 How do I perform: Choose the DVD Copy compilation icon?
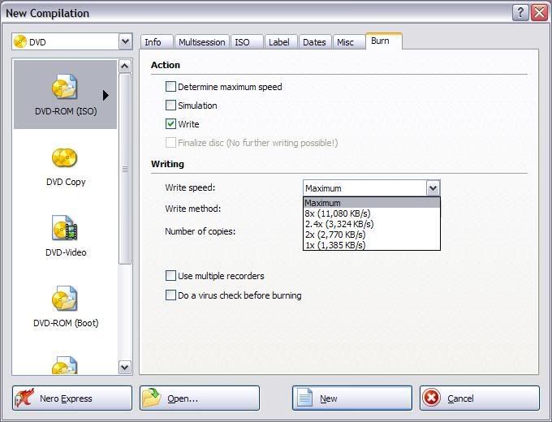64,157
